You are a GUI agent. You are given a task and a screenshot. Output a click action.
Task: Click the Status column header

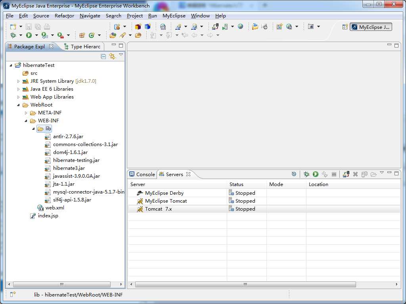pyautogui.click(x=247, y=184)
